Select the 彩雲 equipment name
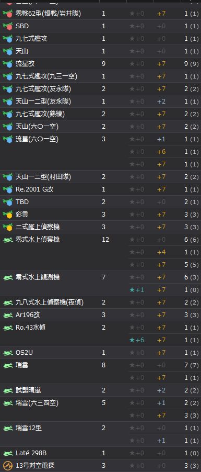201x472 pixels. point(22,215)
